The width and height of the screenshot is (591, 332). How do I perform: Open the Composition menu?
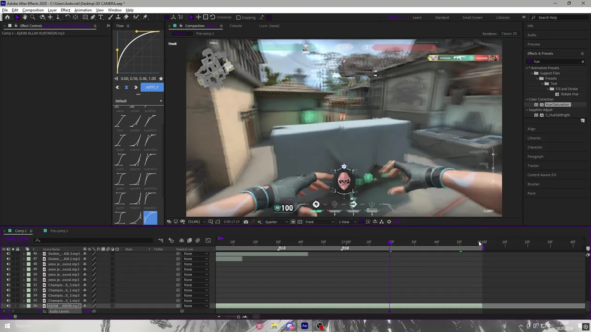33,10
